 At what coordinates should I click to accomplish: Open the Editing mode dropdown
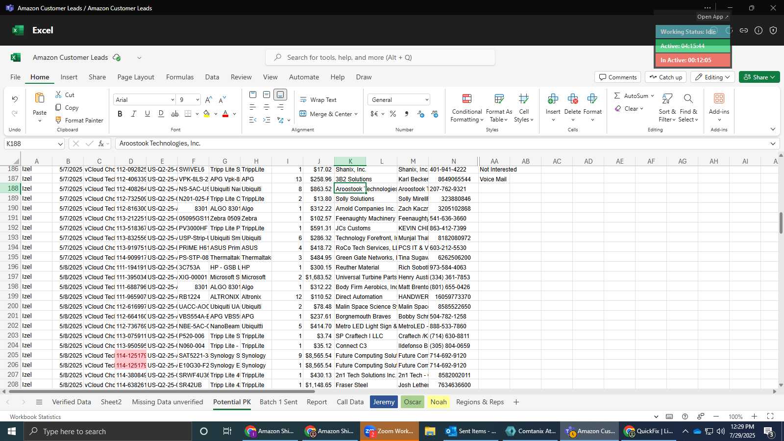[x=712, y=77]
